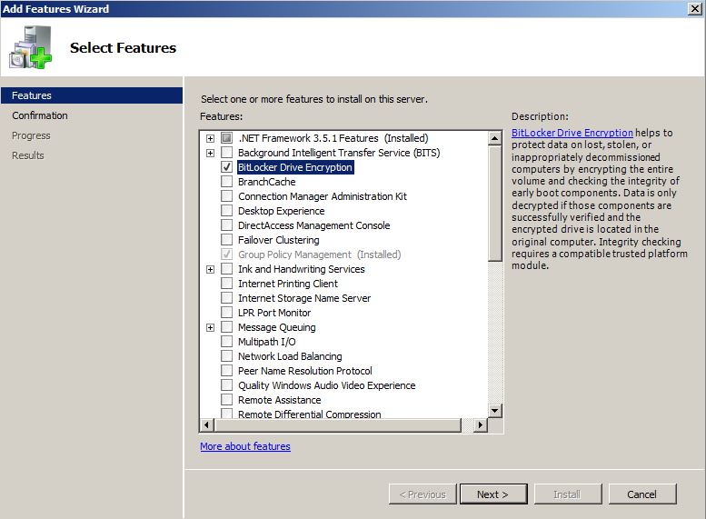
Task: Check the Ink and Handwriting Services checkbox
Action: pos(227,269)
